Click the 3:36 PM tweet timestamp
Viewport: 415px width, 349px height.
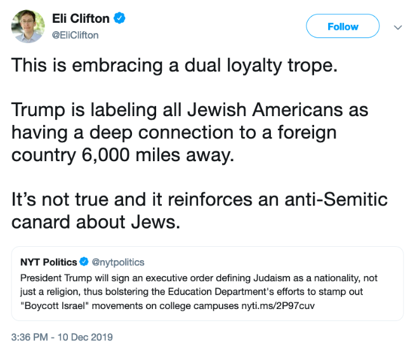coord(62,336)
